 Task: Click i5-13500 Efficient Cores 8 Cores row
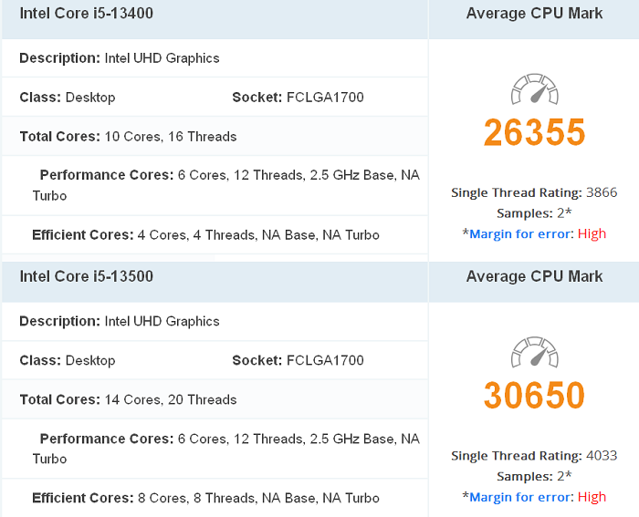pyautogui.click(x=215, y=498)
